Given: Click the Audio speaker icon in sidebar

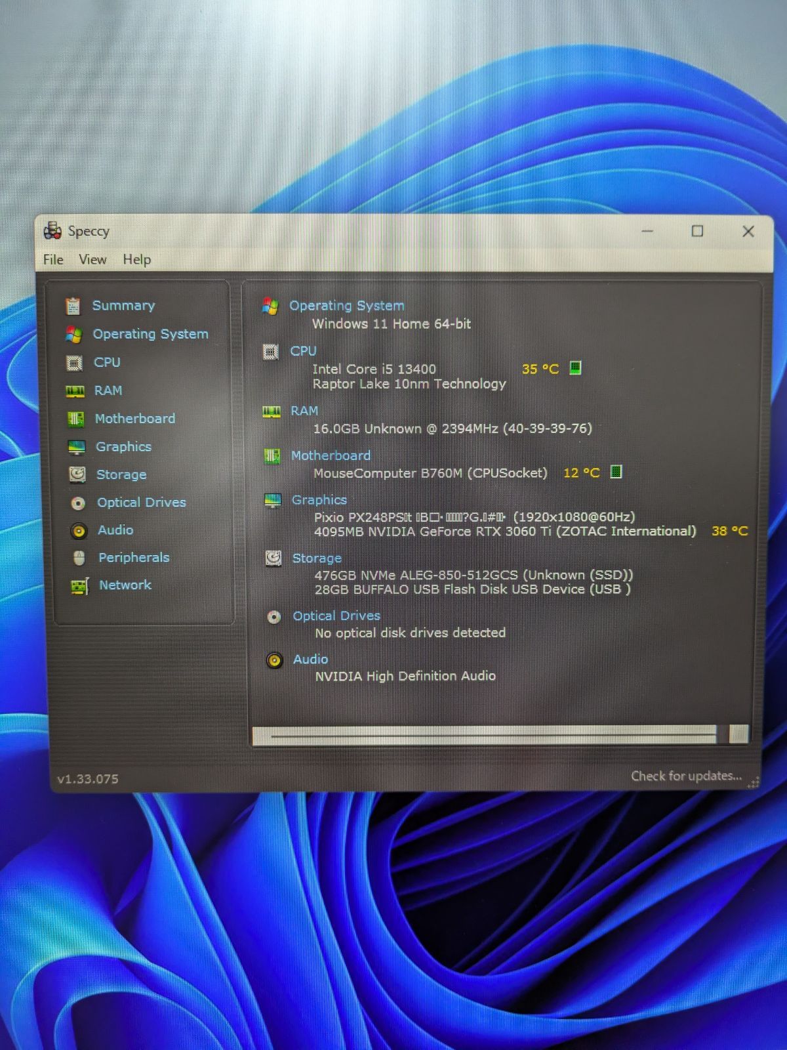Looking at the screenshot, I should point(79,531).
